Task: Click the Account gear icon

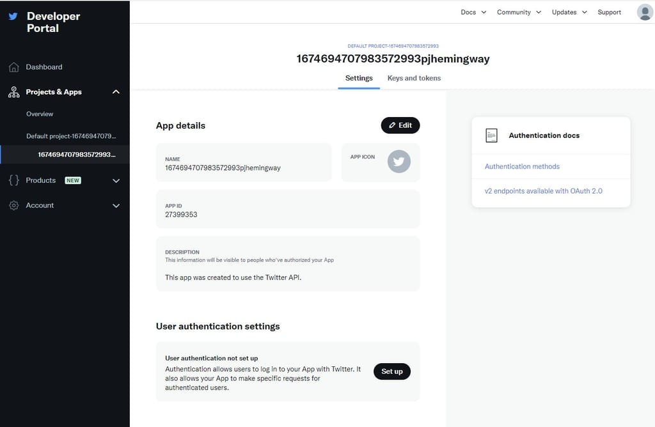Action: click(x=14, y=205)
